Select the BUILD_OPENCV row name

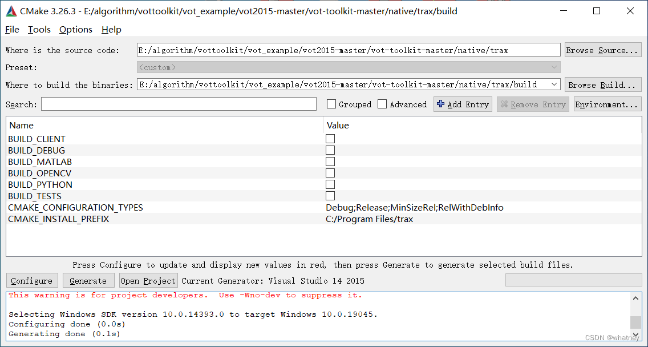point(40,173)
